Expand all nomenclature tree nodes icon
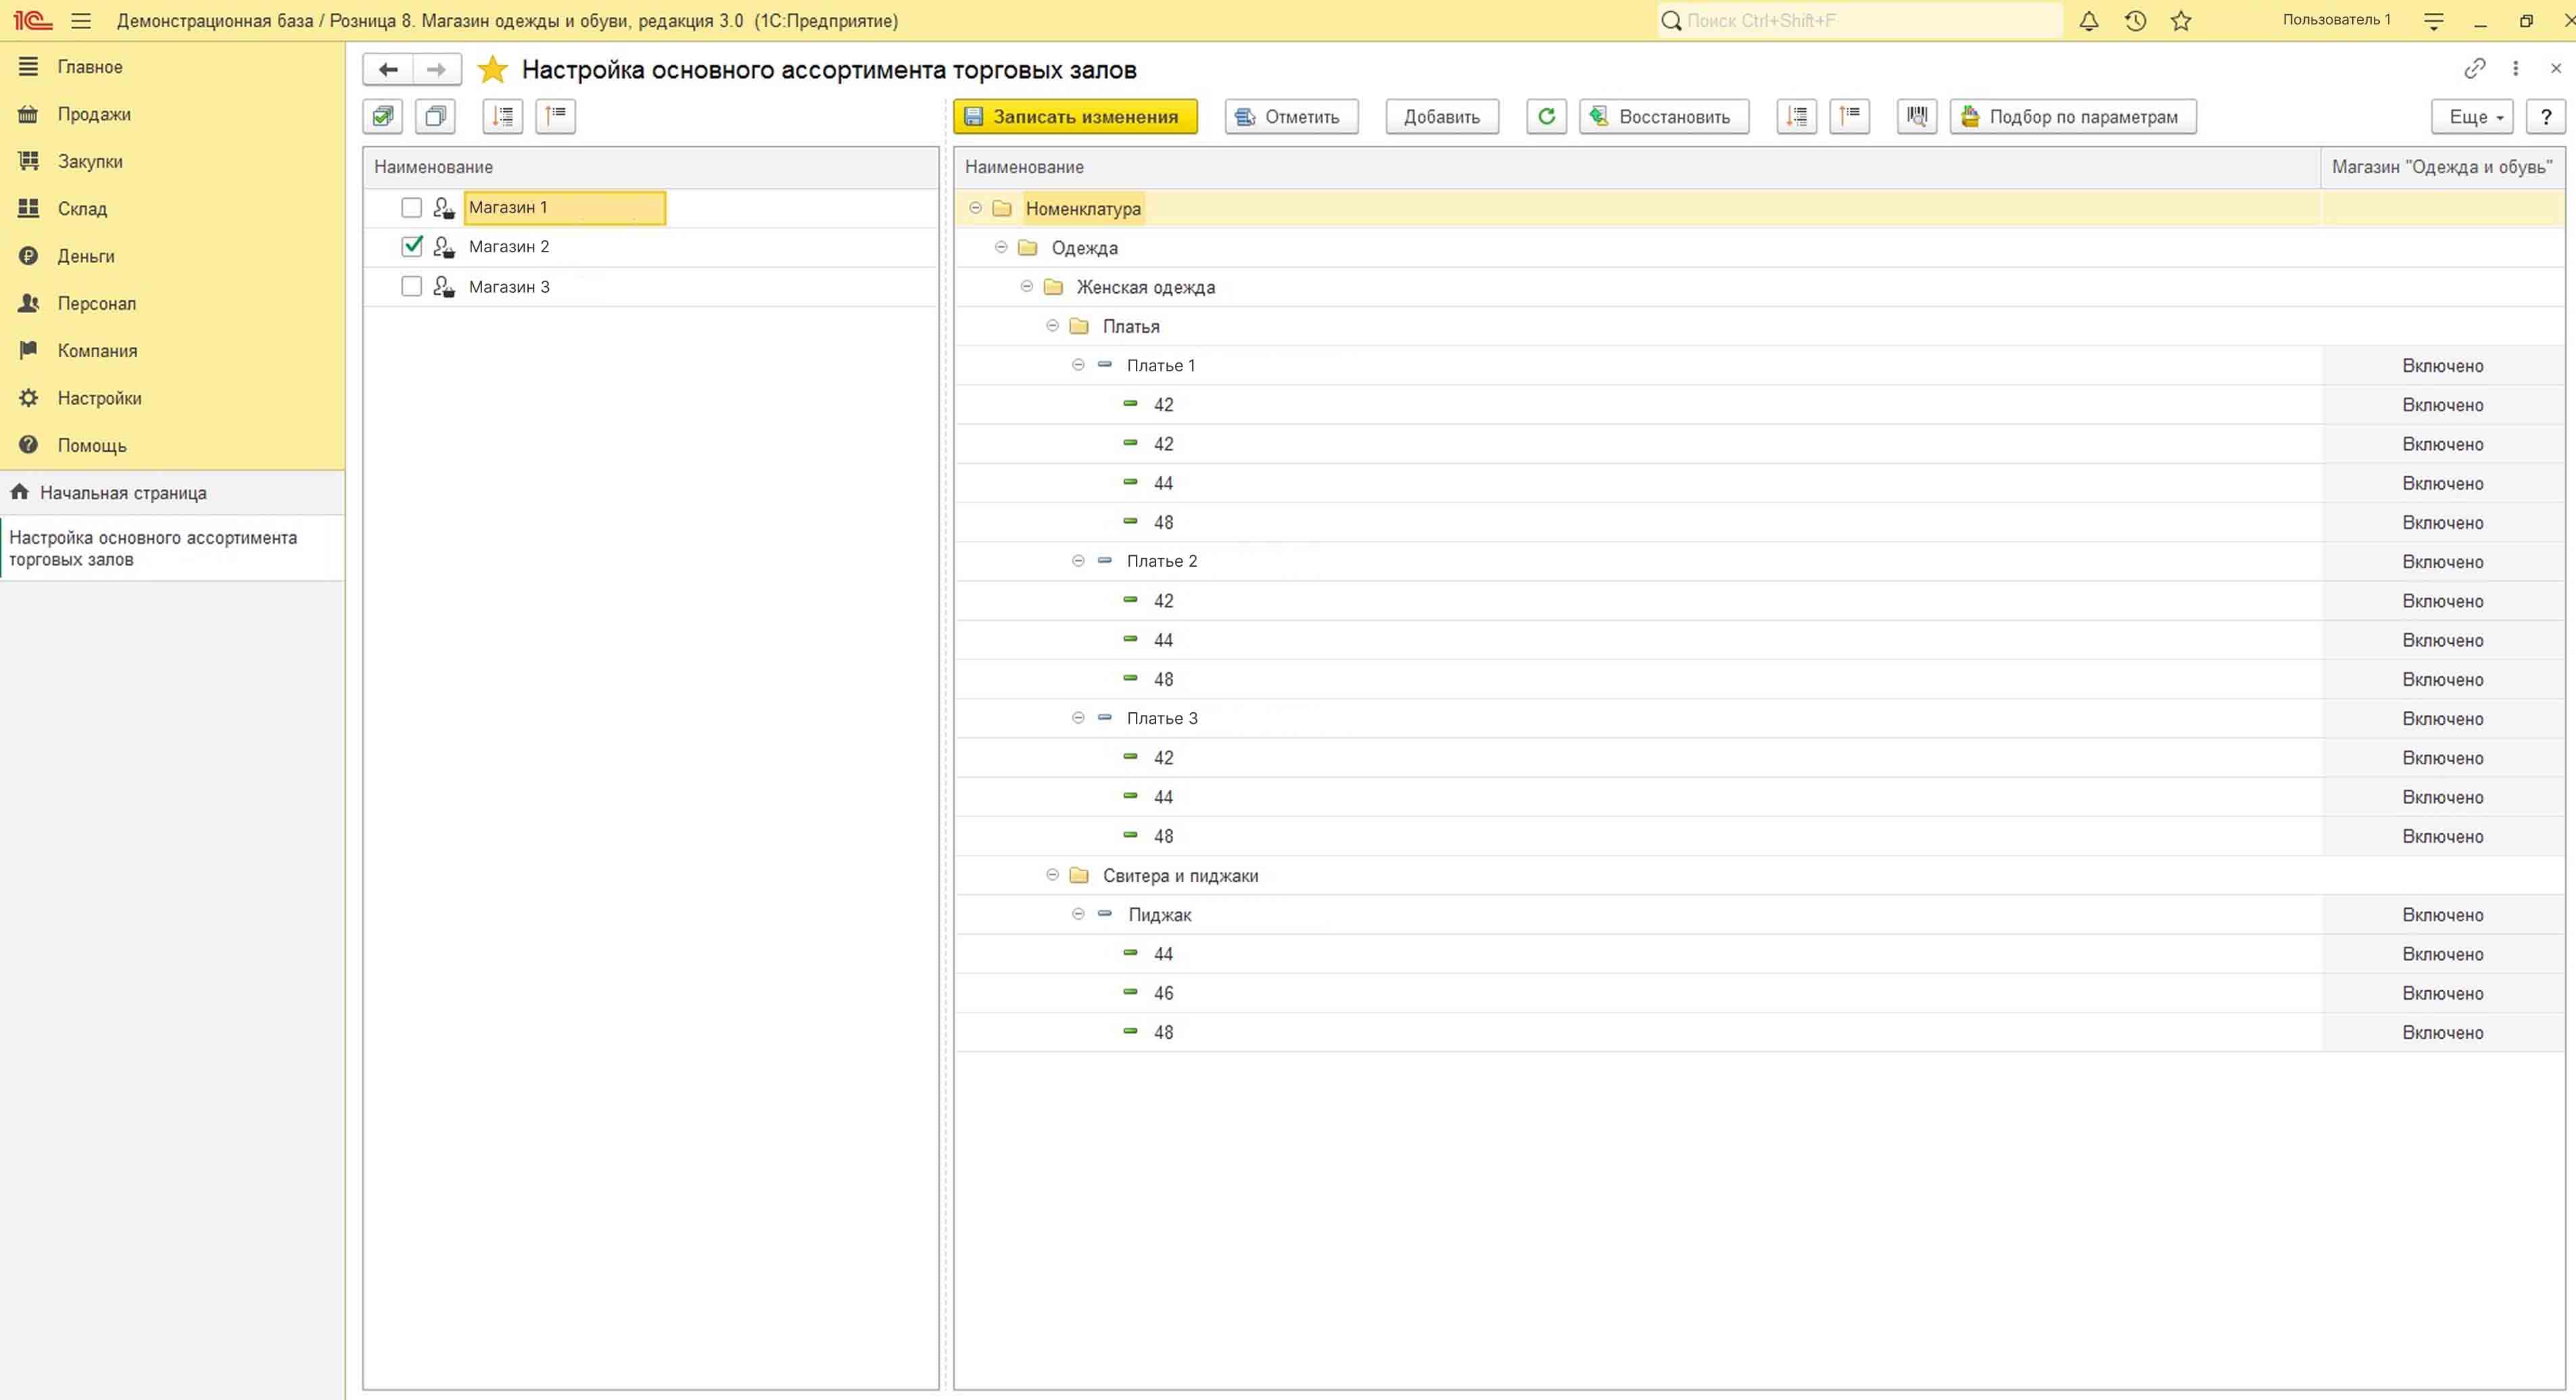 pyautogui.click(x=1797, y=116)
